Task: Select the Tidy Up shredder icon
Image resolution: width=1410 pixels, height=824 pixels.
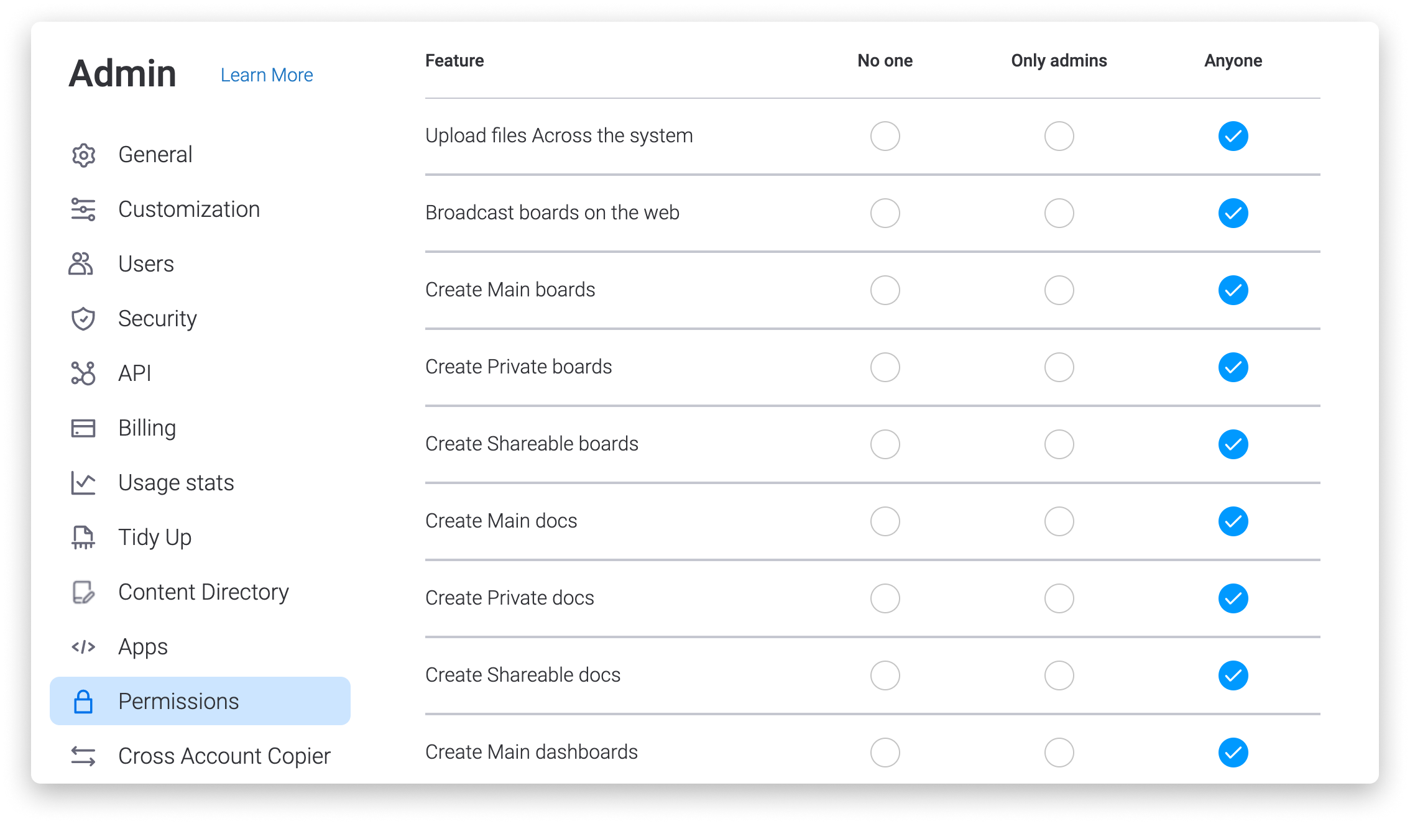Action: click(83, 538)
